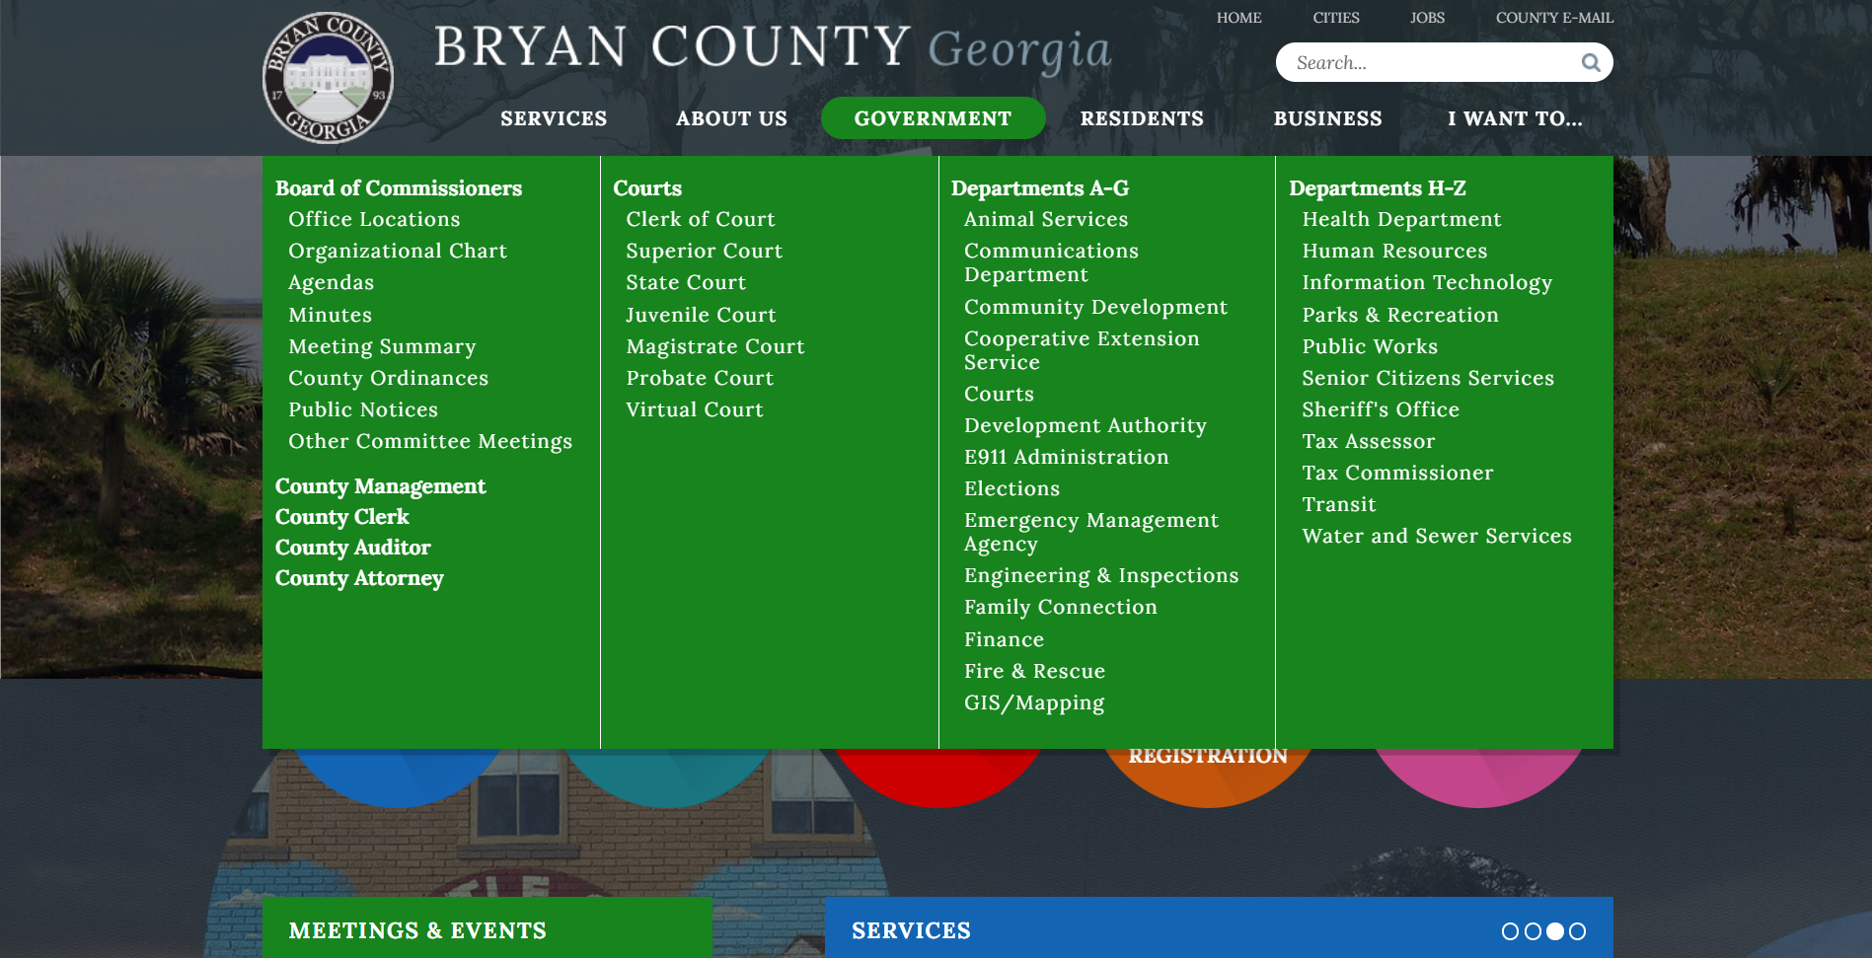Open E911 Administration page
Image resolution: width=1872 pixels, height=958 pixels.
point(1067,457)
